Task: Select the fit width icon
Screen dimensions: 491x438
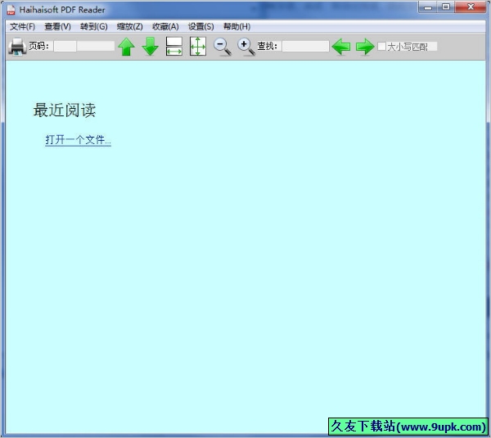Action: (x=174, y=47)
